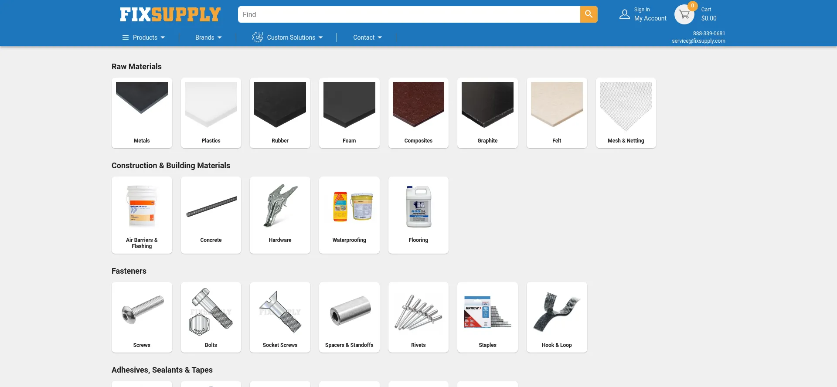Open the Custom Solutions menu label
This screenshot has height=387, width=837.
291,37
